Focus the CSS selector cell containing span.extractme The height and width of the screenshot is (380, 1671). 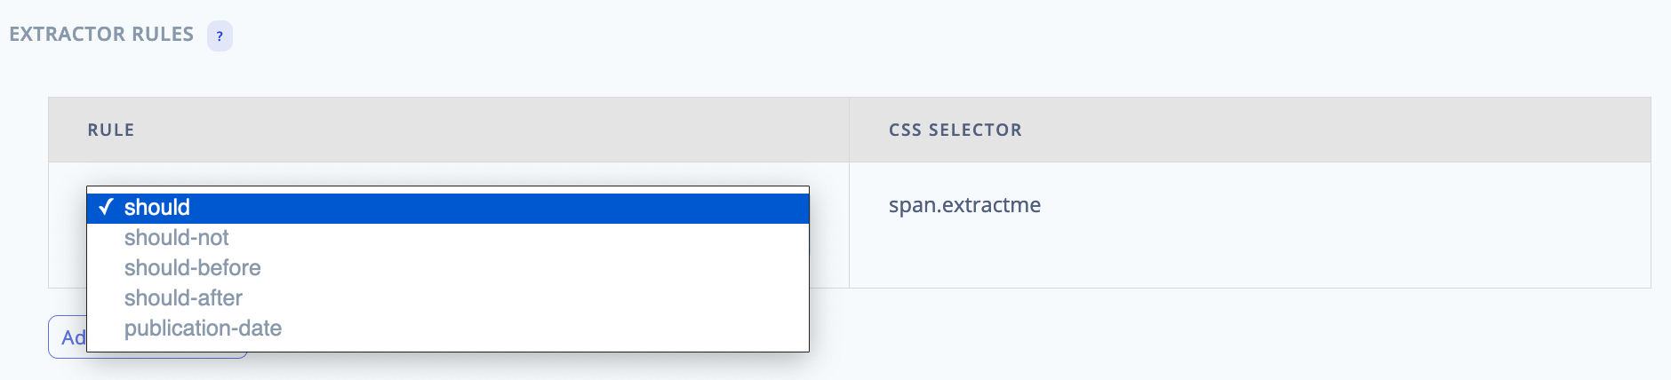pos(1250,225)
